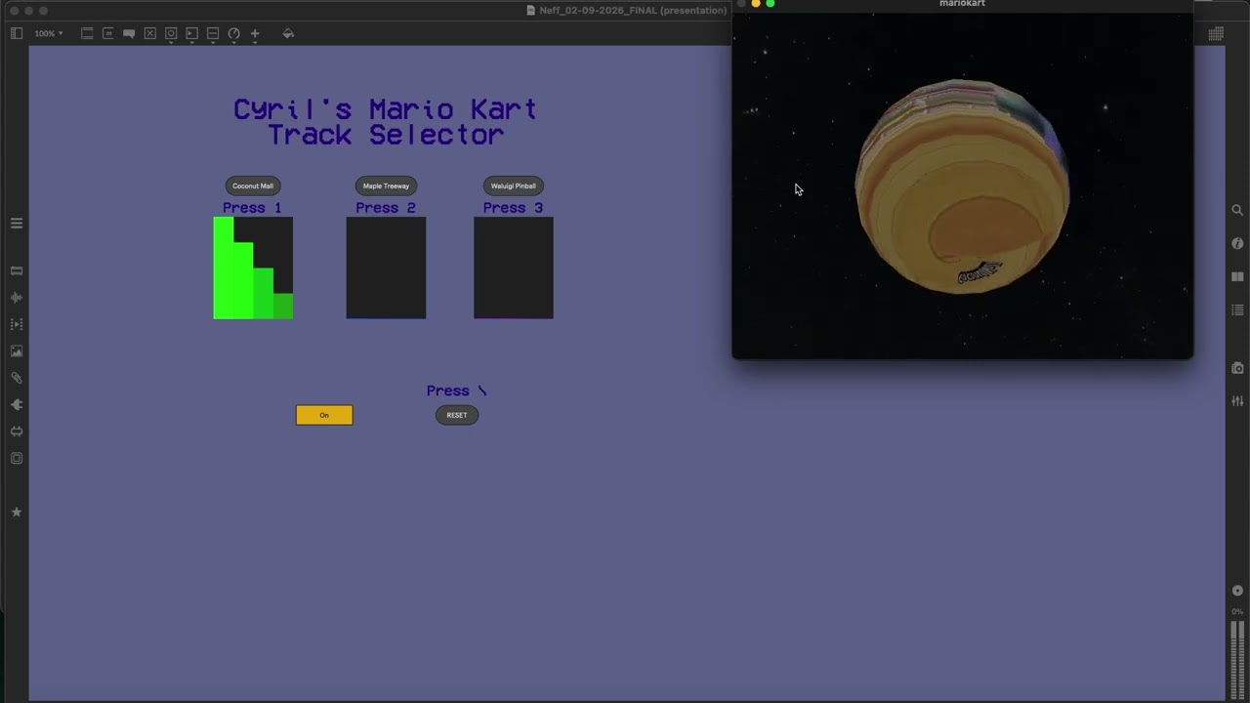Open the mixer parameters icon
1250x703 pixels.
click(1237, 401)
